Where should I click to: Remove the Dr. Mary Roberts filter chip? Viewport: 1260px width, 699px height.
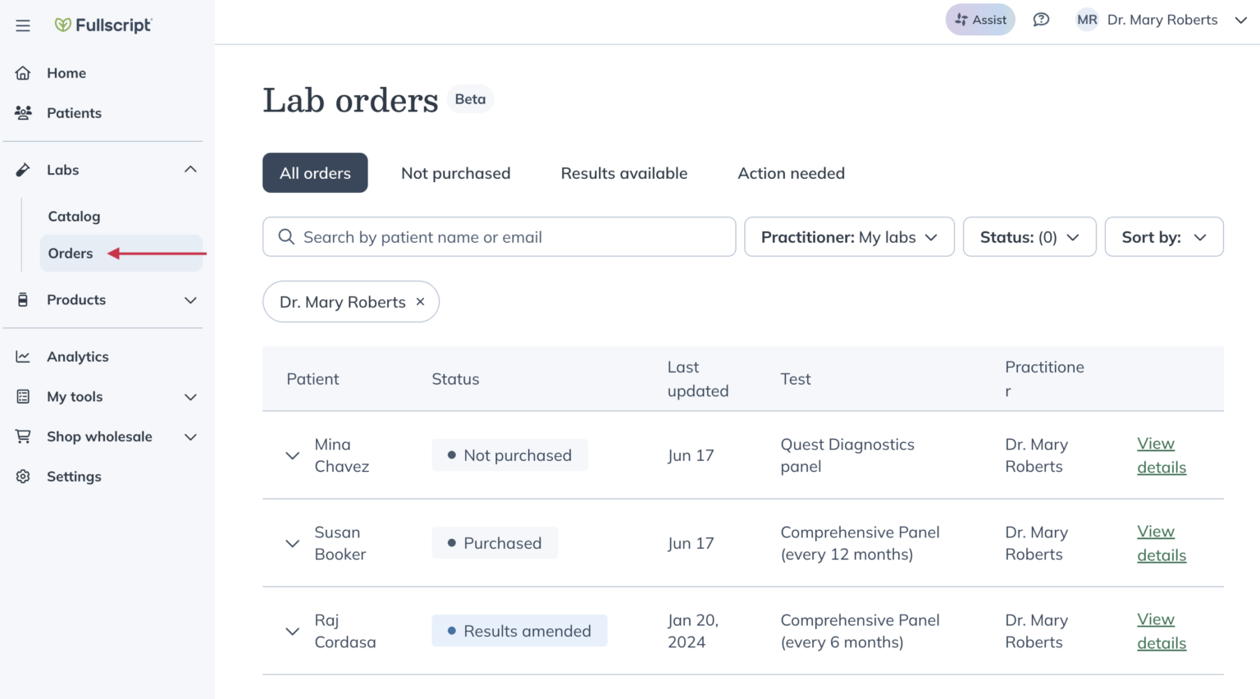[x=420, y=301]
